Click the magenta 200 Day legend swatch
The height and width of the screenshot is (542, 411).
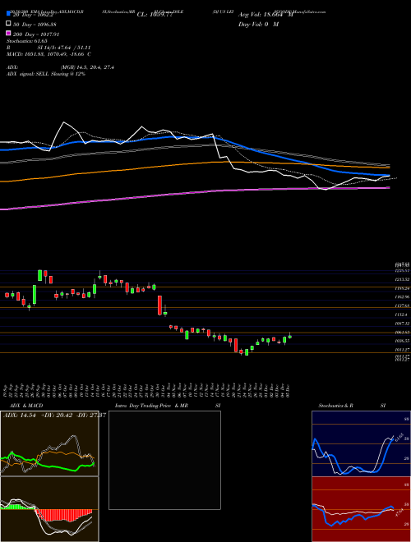coord(8,34)
